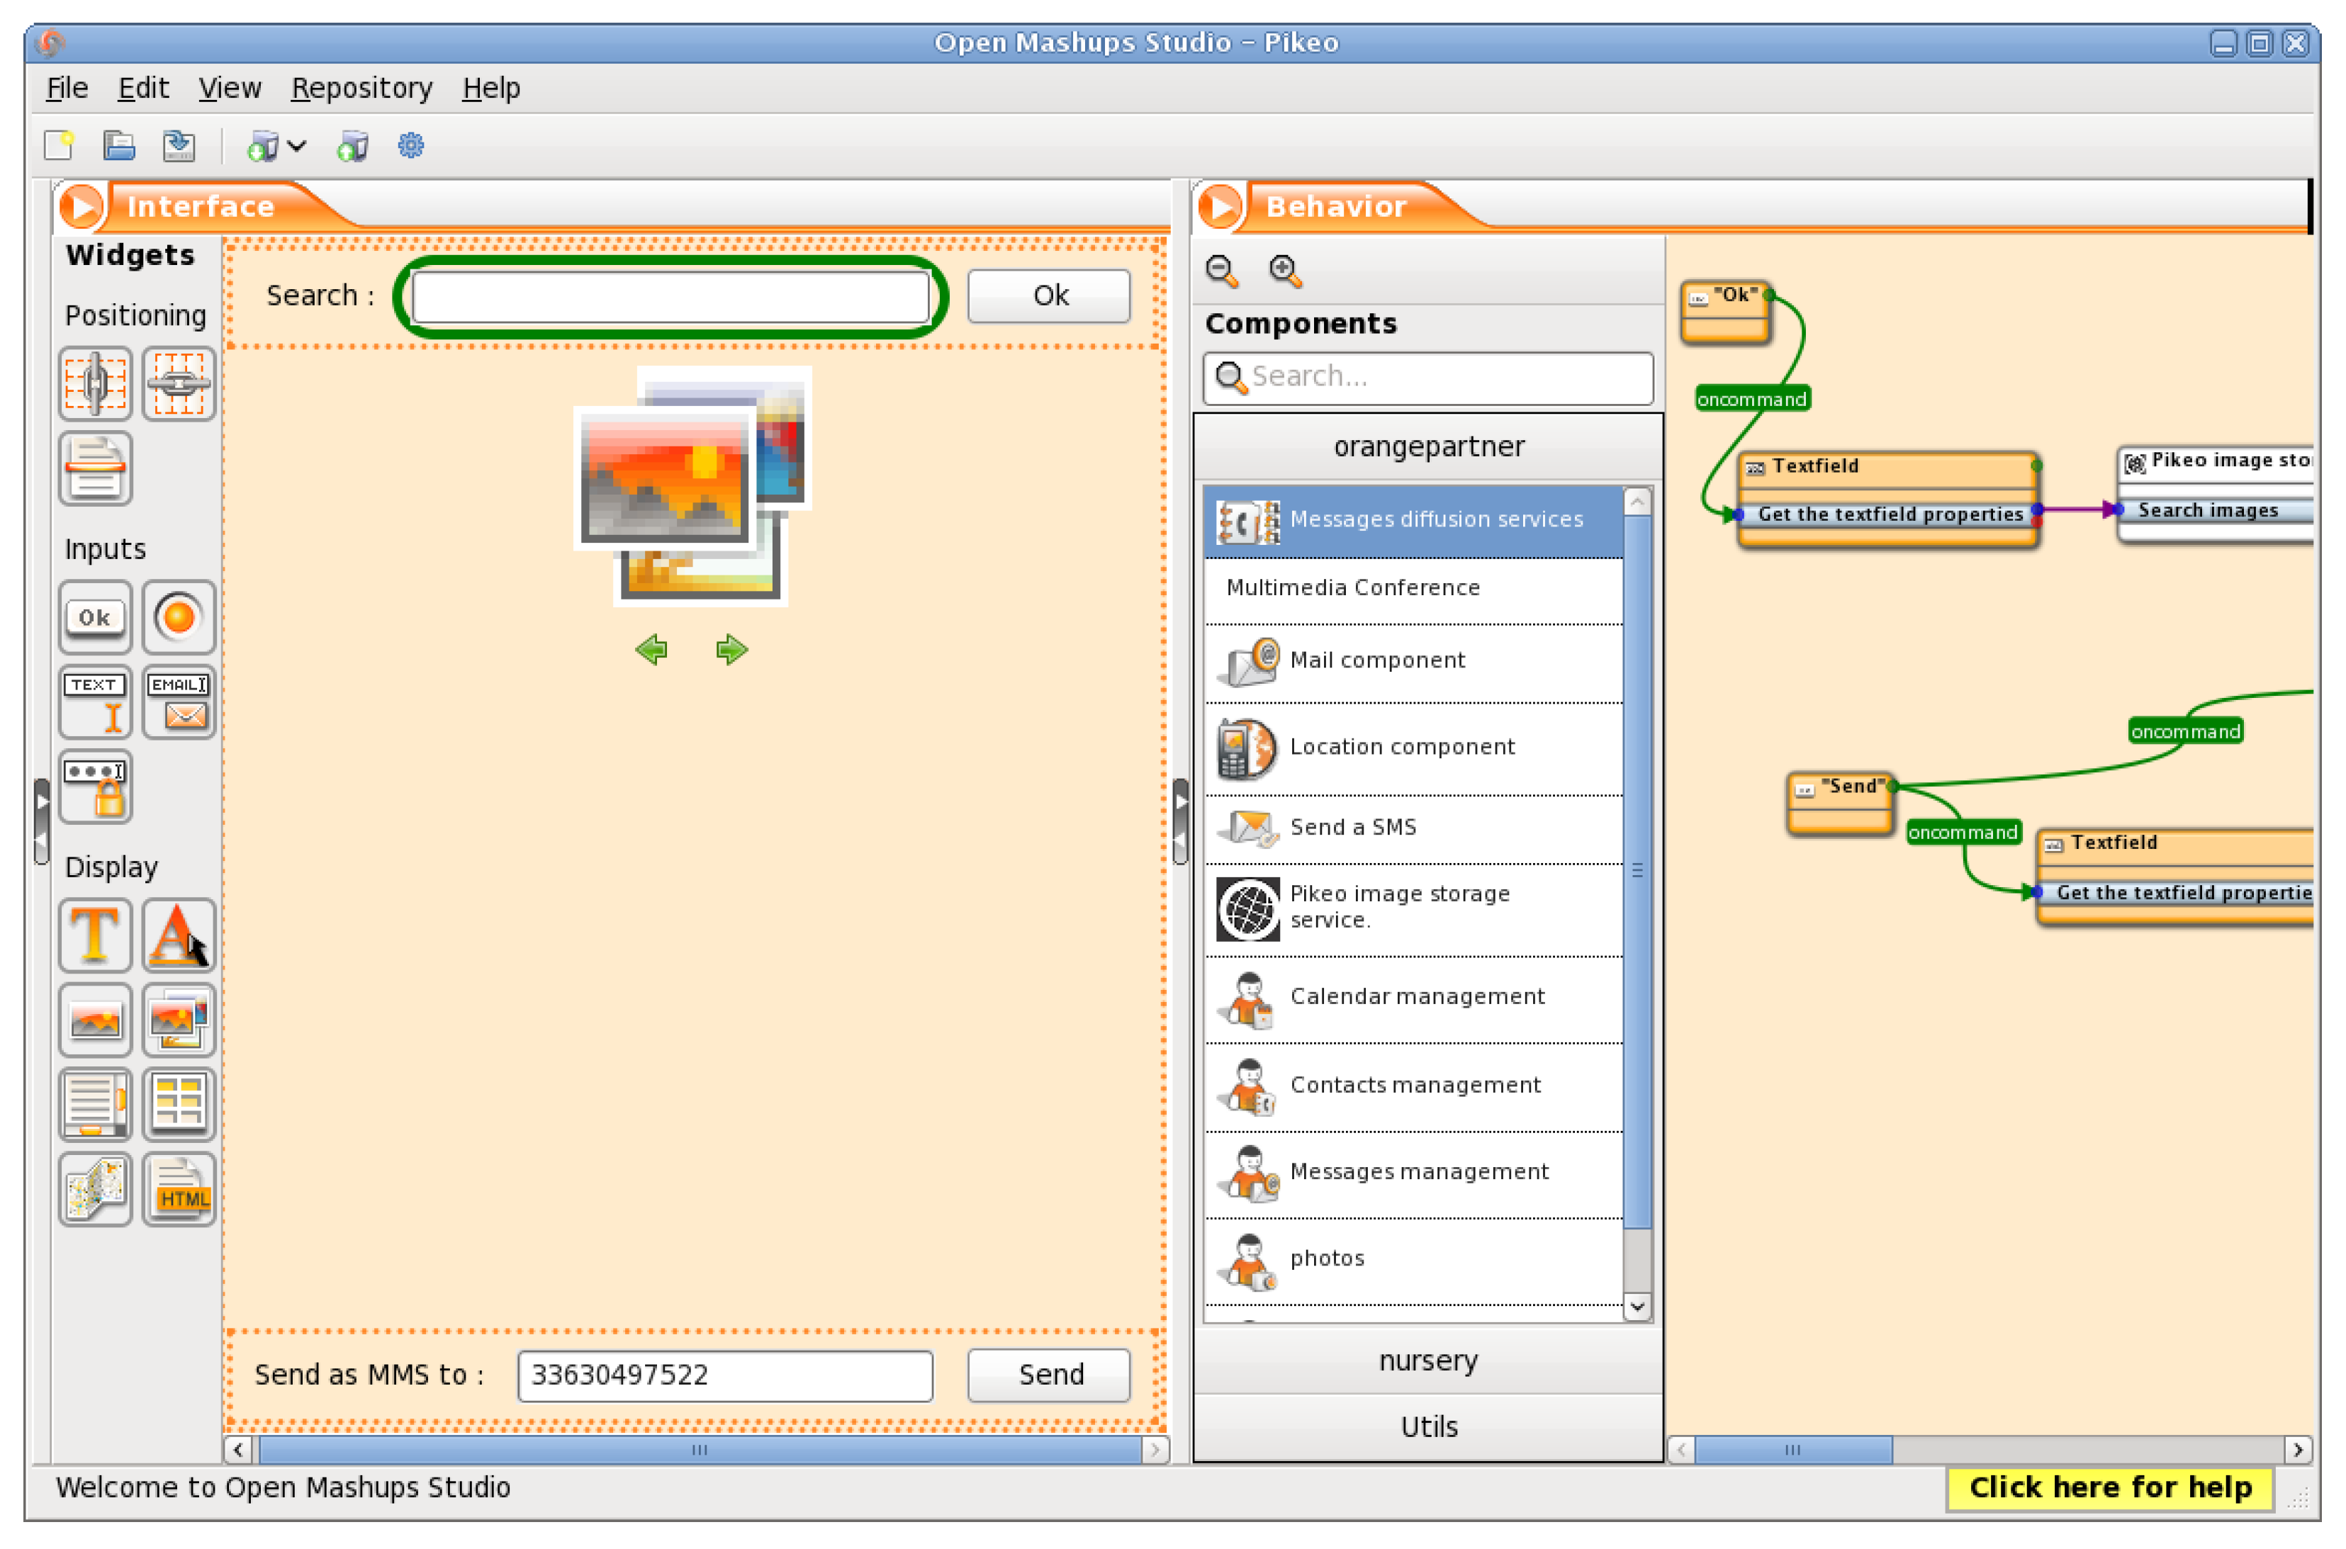Select the map display widget

tap(95, 1190)
